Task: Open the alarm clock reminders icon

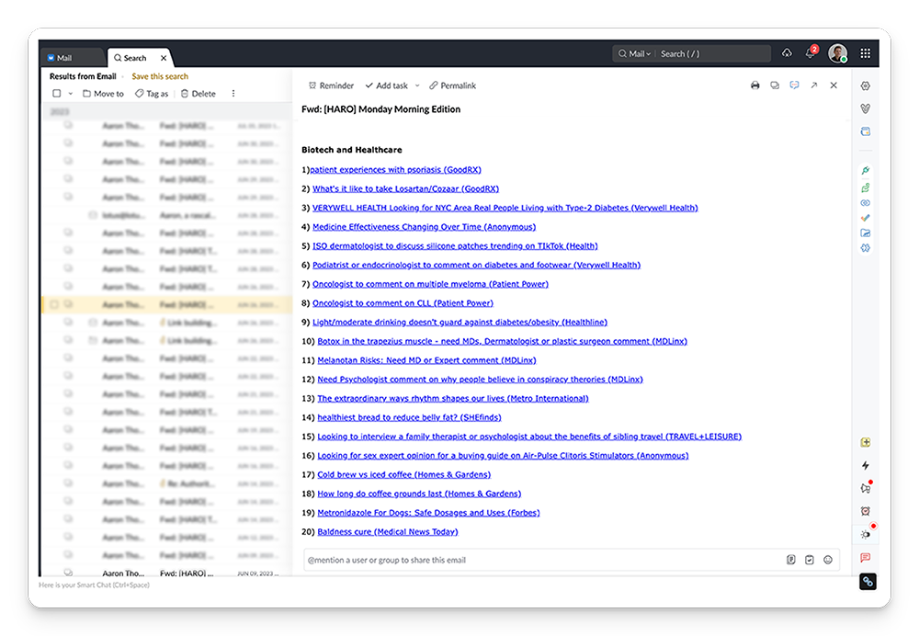Action: tap(865, 511)
